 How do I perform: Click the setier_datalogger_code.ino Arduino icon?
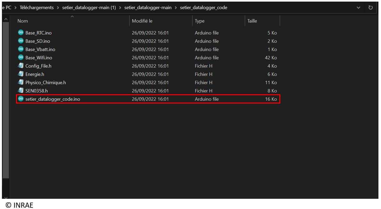pos(21,99)
